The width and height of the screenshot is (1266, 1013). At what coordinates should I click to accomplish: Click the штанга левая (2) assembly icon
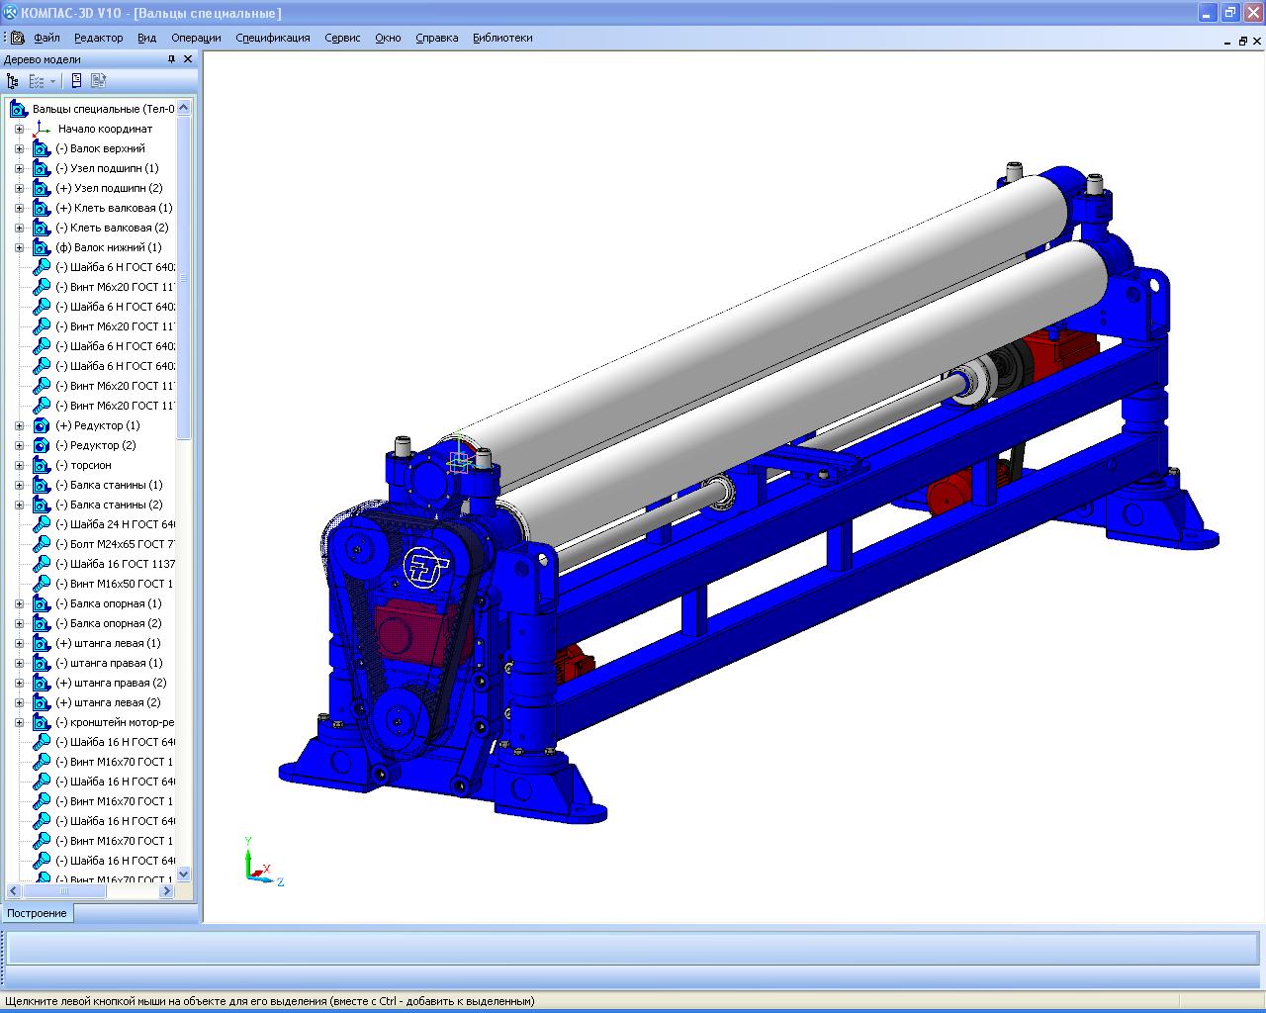42,702
